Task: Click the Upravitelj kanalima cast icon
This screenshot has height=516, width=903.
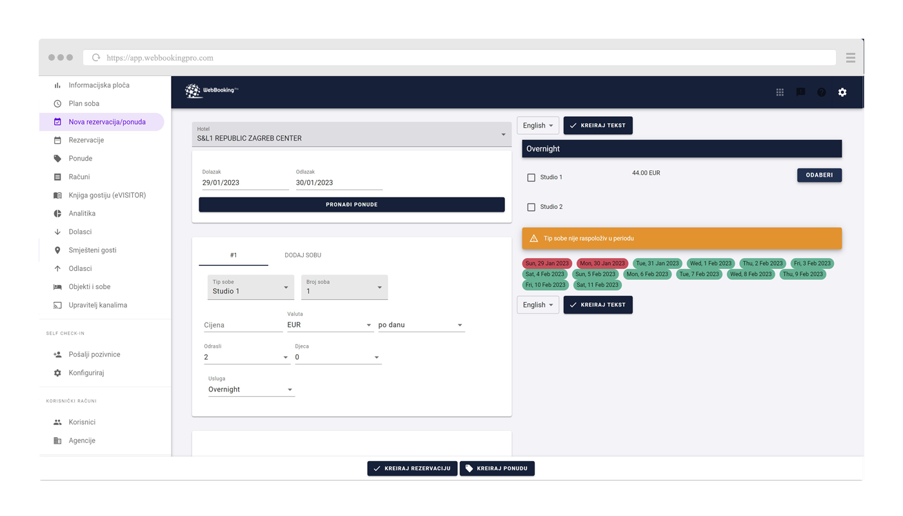Action: [57, 305]
